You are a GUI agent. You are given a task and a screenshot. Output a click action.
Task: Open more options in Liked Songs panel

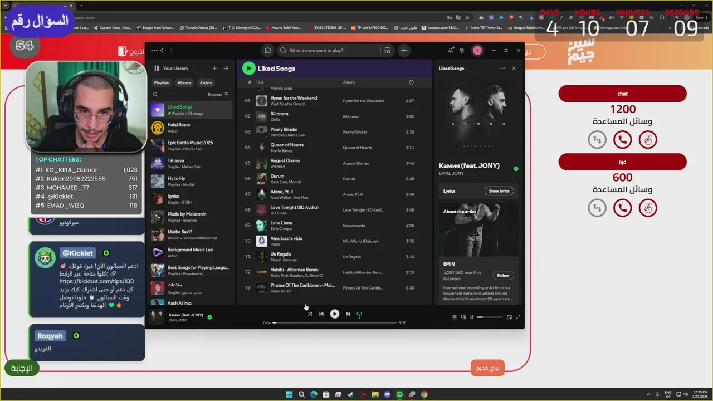[x=502, y=69]
